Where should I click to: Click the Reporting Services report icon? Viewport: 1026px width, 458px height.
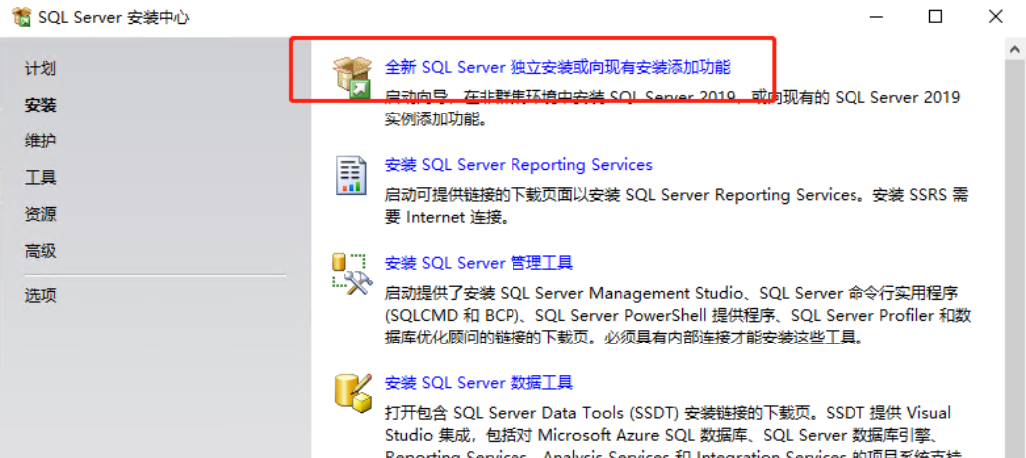click(351, 175)
